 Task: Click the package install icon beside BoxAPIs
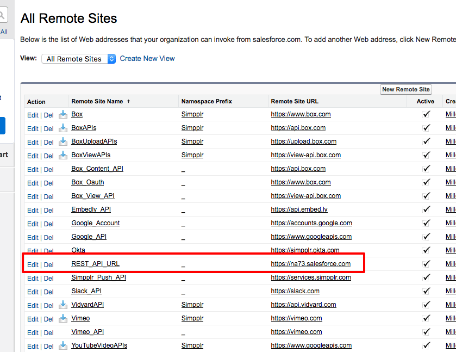[x=63, y=127]
